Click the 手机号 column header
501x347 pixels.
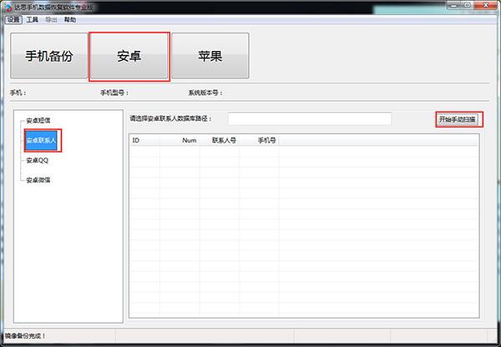(x=259, y=140)
